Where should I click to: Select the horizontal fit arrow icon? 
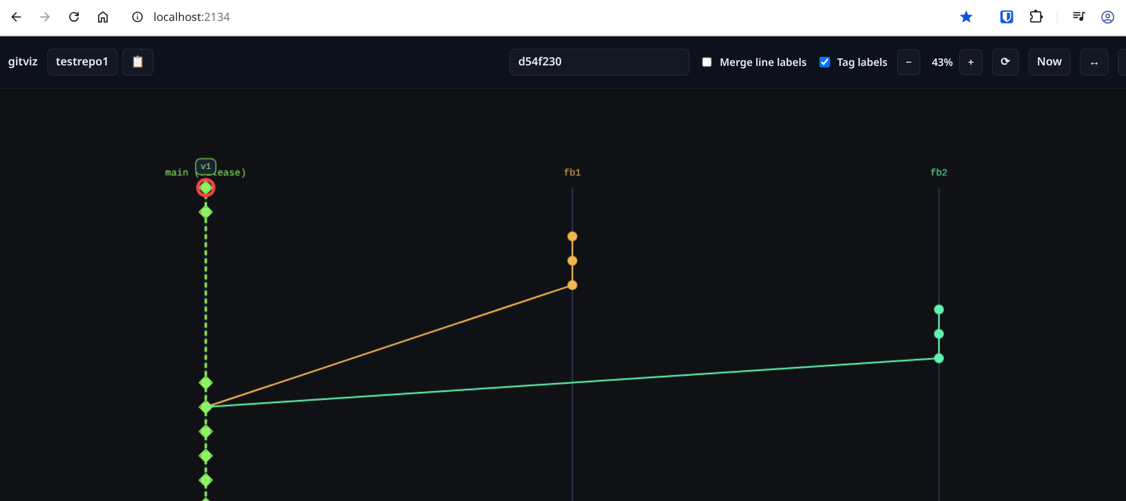coord(1094,62)
